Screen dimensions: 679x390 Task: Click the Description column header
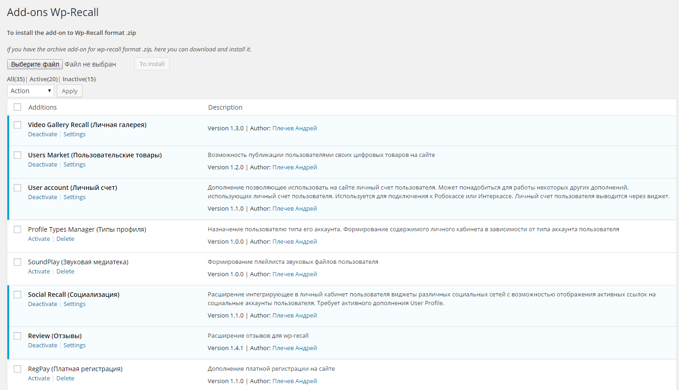225,107
